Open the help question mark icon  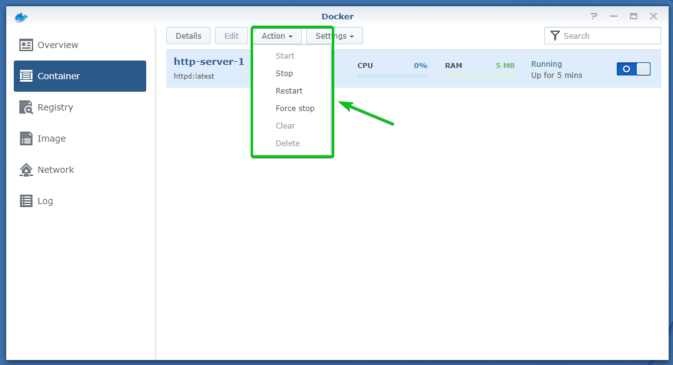pyautogui.click(x=594, y=16)
